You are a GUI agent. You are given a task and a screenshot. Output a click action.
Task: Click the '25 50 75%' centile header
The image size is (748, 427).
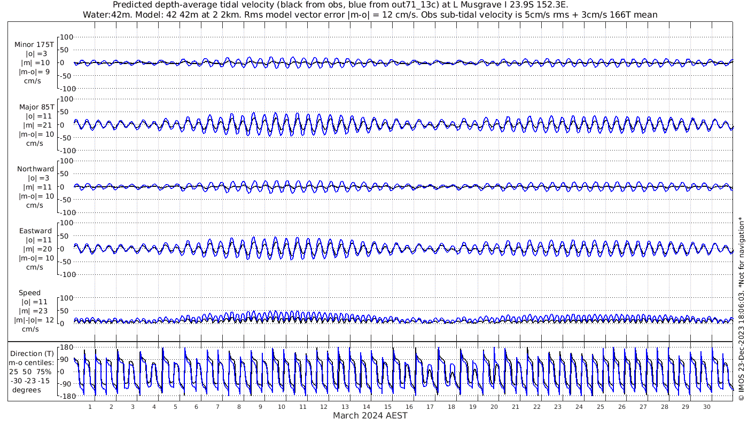pyautogui.click(x=30, y=372)
